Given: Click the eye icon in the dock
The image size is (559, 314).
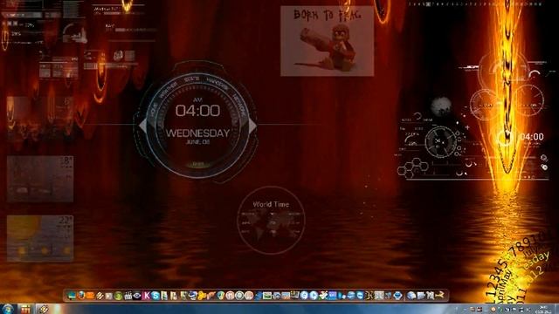Looking at the screenshot, I should 137,296.
